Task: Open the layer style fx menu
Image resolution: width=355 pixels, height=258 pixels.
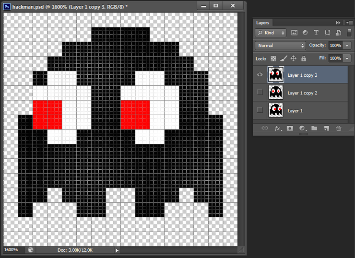Action: (278, 129)
